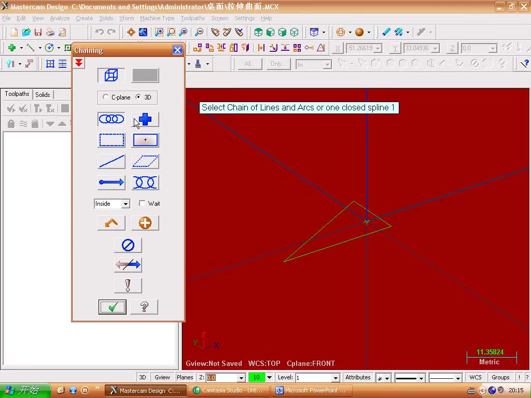Image resolution: width=531 pixels, height=398 pixels.
Task: Select the Chain mode icon with linked rings
Action: tap(111, 119)
